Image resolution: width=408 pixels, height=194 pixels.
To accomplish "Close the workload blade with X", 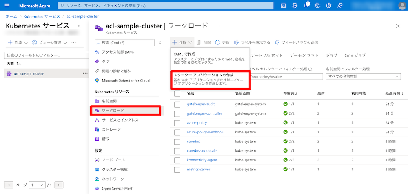I will (398, 26).
